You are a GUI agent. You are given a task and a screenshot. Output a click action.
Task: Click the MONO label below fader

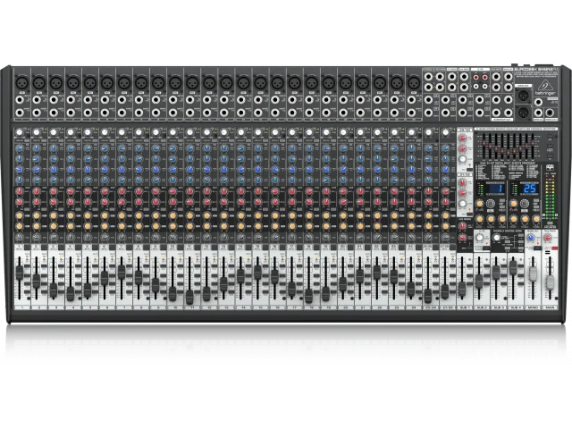(x=533, y=307)
